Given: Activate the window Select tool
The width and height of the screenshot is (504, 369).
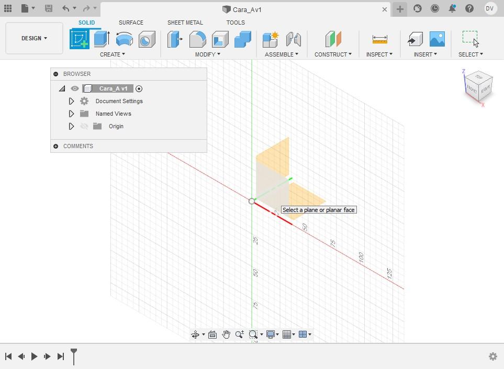Looking at the screenshot, I should [x=471, y=39].
